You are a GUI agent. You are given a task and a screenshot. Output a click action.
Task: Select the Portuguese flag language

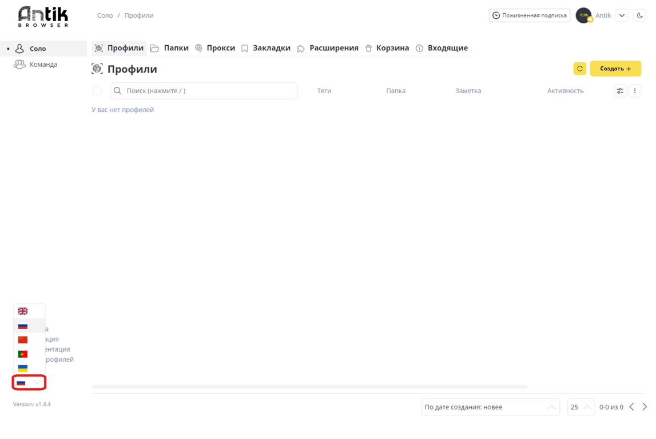(23, 354)
